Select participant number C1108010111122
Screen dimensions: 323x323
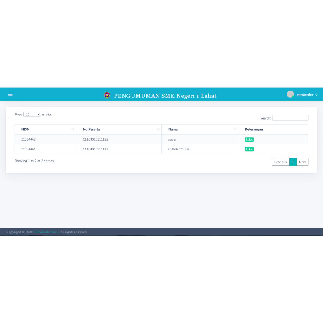(95, 139)
